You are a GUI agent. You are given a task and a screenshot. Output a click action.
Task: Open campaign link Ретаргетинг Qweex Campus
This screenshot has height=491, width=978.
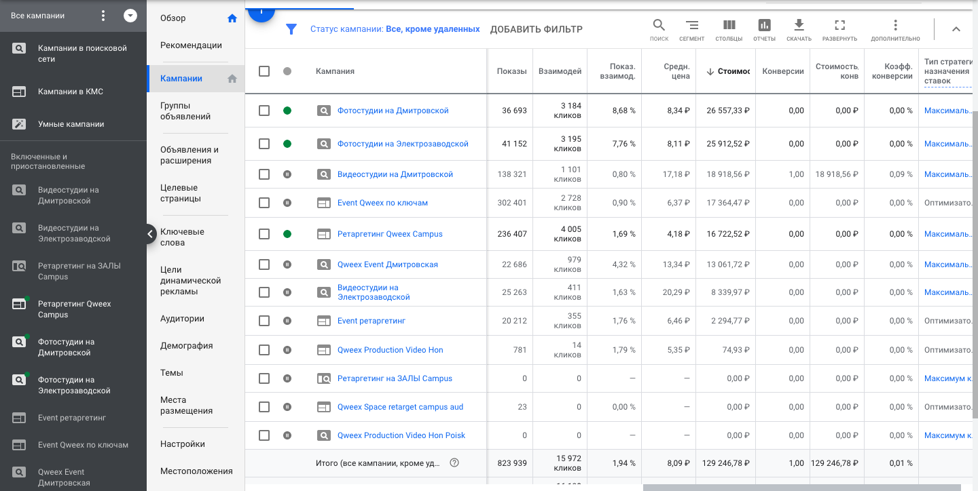click(390, 234)
